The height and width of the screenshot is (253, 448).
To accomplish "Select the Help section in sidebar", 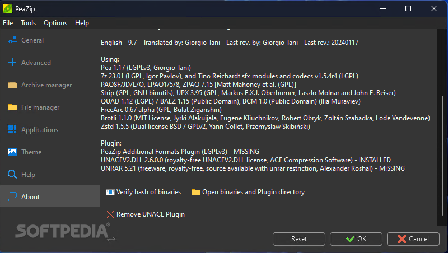I will tap(50, 174).
